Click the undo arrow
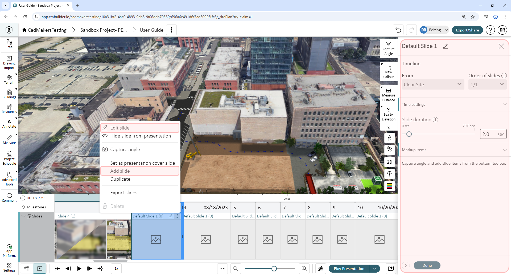 [x=398, y=30]
